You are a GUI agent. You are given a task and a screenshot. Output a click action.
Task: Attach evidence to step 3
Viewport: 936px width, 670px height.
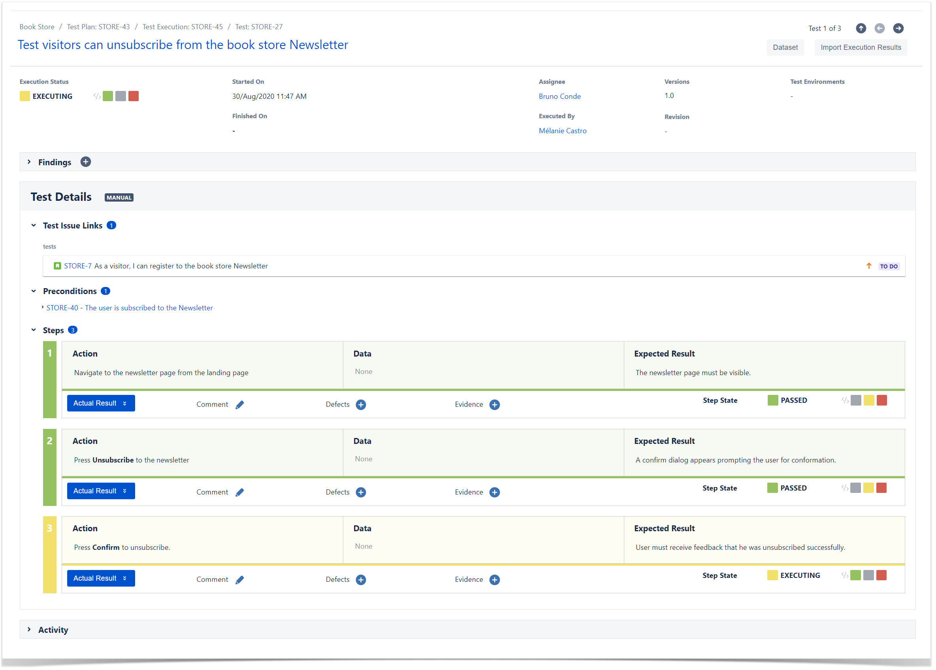tap(494, 579)
